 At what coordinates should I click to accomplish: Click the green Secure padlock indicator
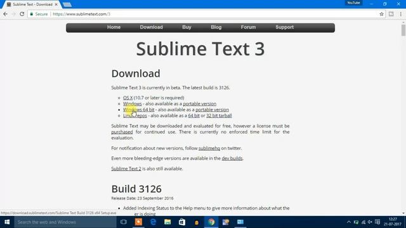tap(39, 14)
